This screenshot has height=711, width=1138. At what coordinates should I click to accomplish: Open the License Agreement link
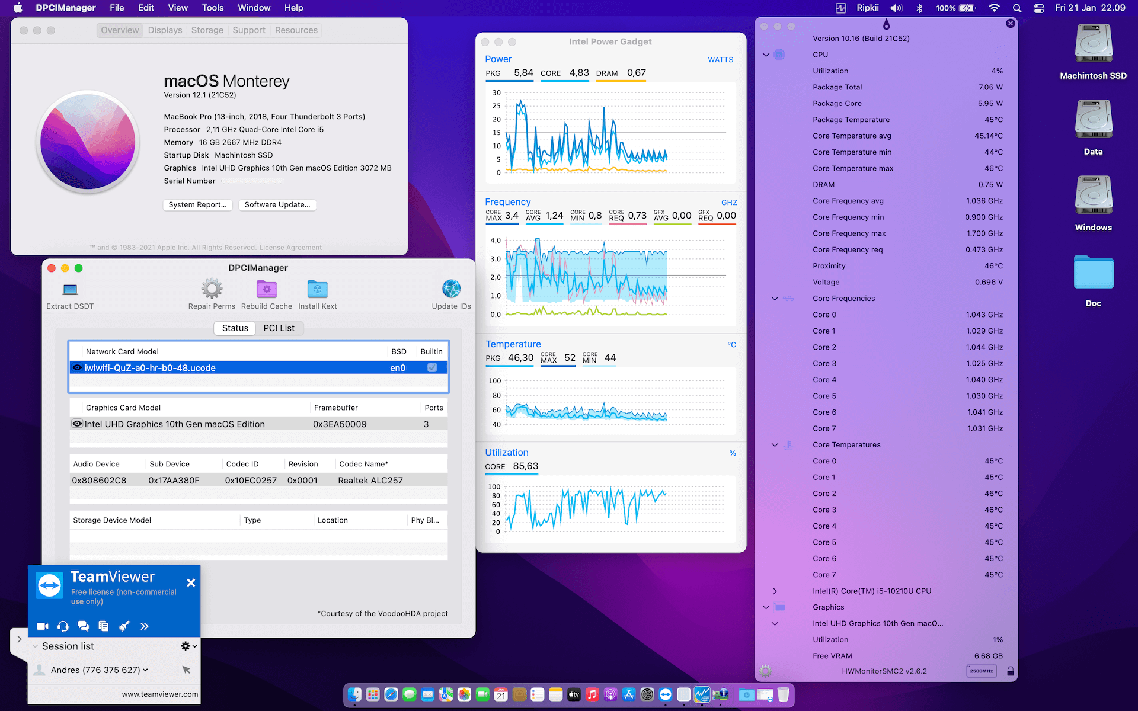point(290,248)
